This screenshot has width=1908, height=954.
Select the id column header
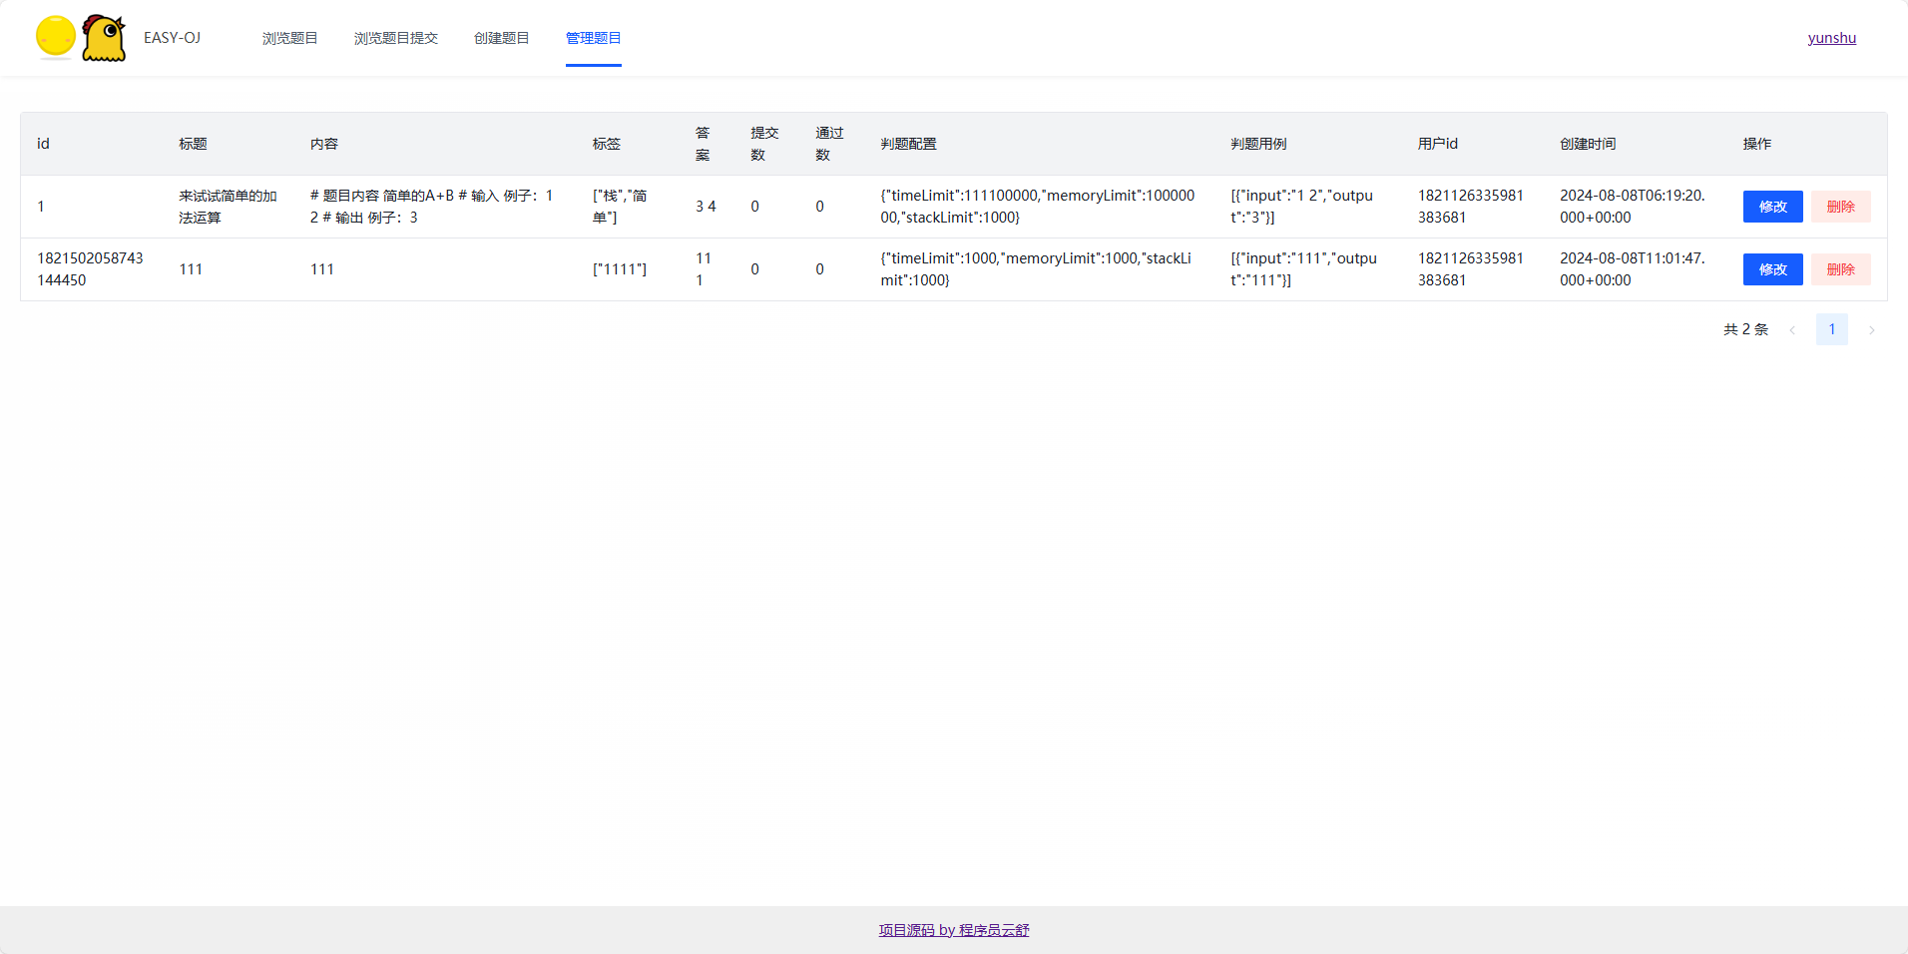tap(43, 143)
